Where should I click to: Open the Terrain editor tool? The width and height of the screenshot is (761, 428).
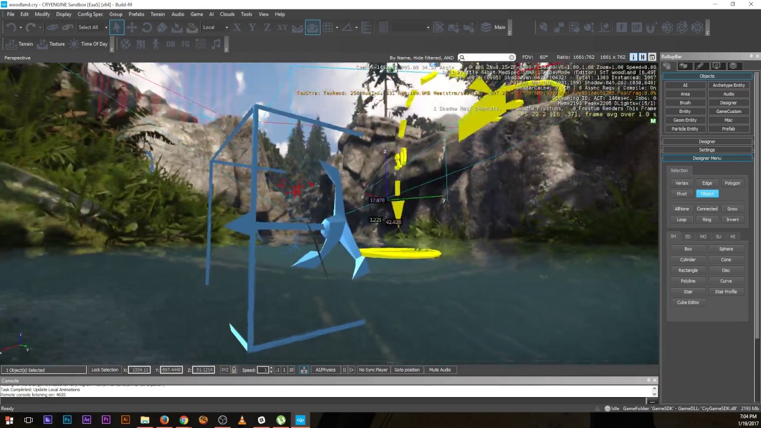click(x=20, y=44)
